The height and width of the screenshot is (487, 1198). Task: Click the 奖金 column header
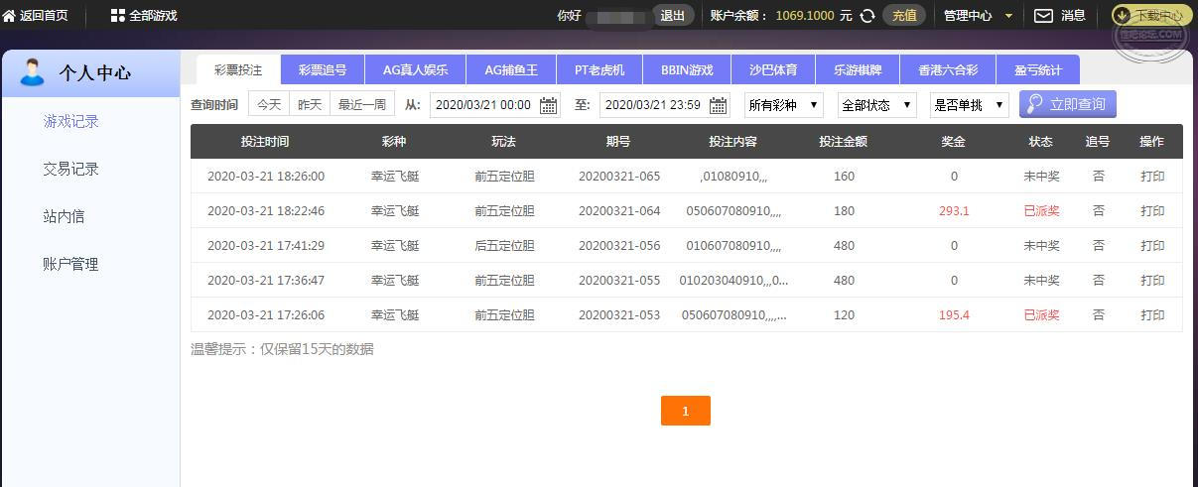click(954, 142)
